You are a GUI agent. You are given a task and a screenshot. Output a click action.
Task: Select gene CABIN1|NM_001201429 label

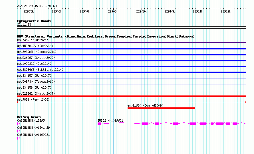point(33,128)
